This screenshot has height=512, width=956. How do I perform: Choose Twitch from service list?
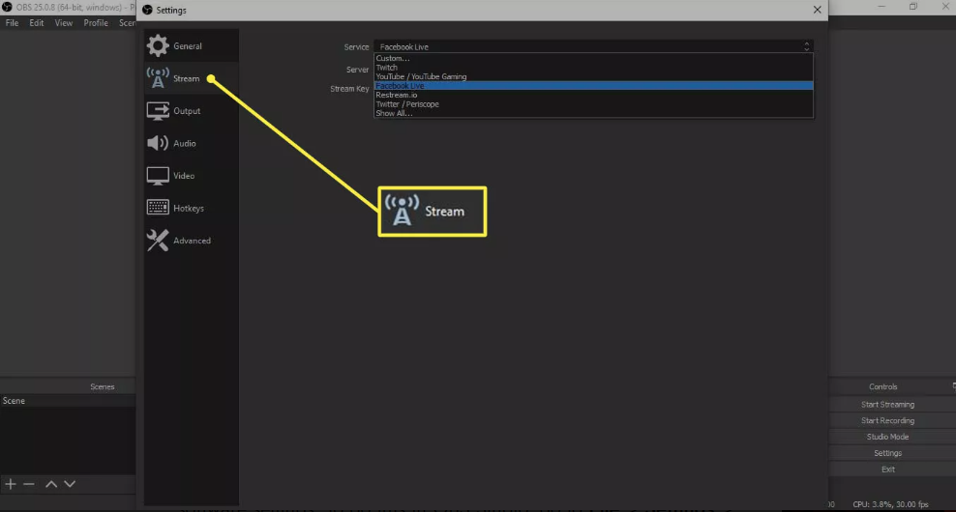coord(593,68)
